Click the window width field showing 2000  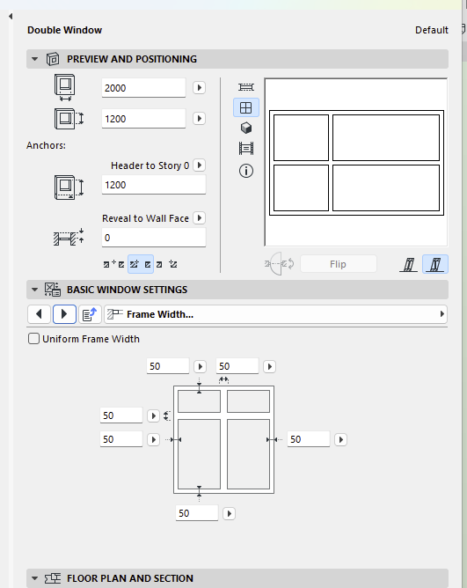click(x=143, y=88)
